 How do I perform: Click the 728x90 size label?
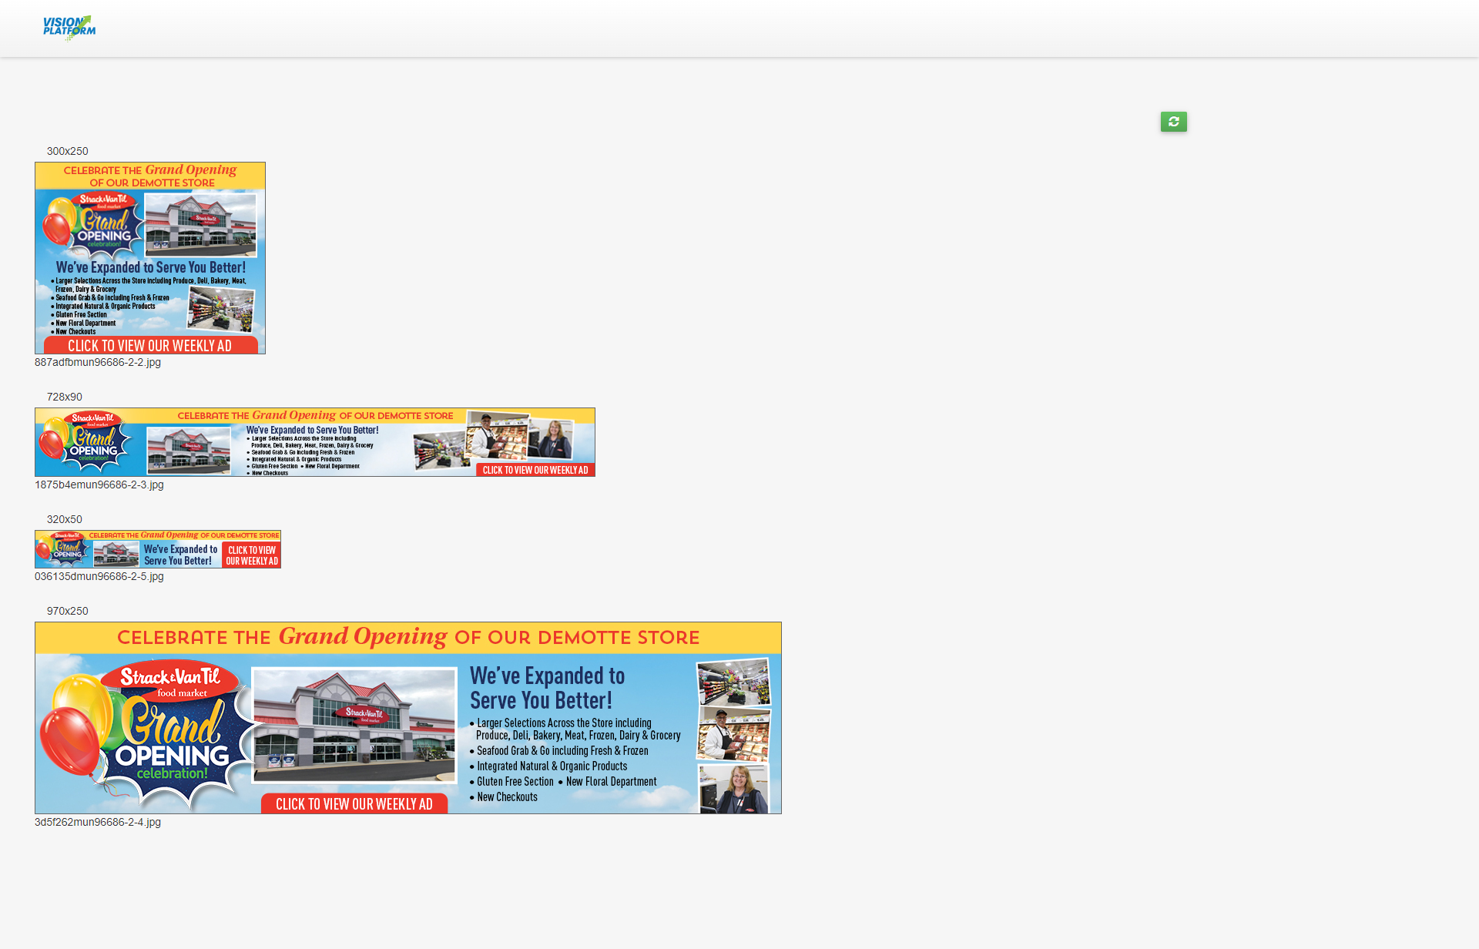point(65,397)
